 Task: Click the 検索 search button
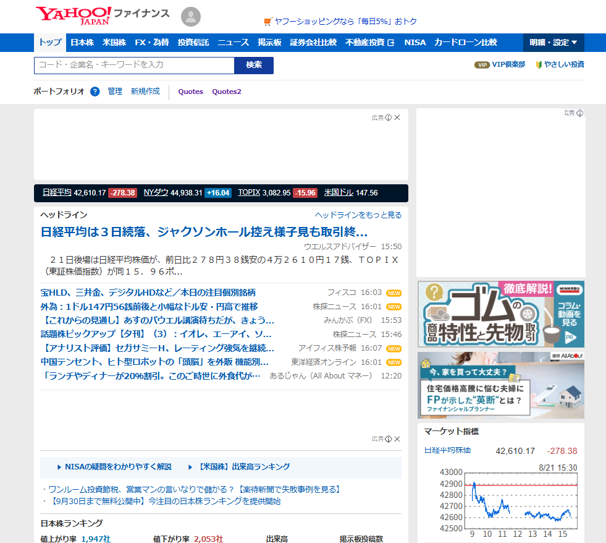254,66
